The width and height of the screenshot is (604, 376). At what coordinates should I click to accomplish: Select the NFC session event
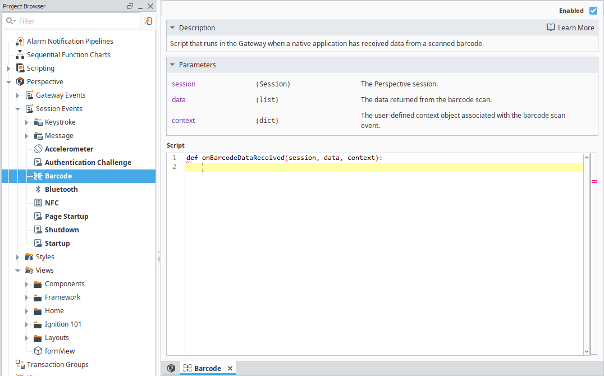point(52,203)
